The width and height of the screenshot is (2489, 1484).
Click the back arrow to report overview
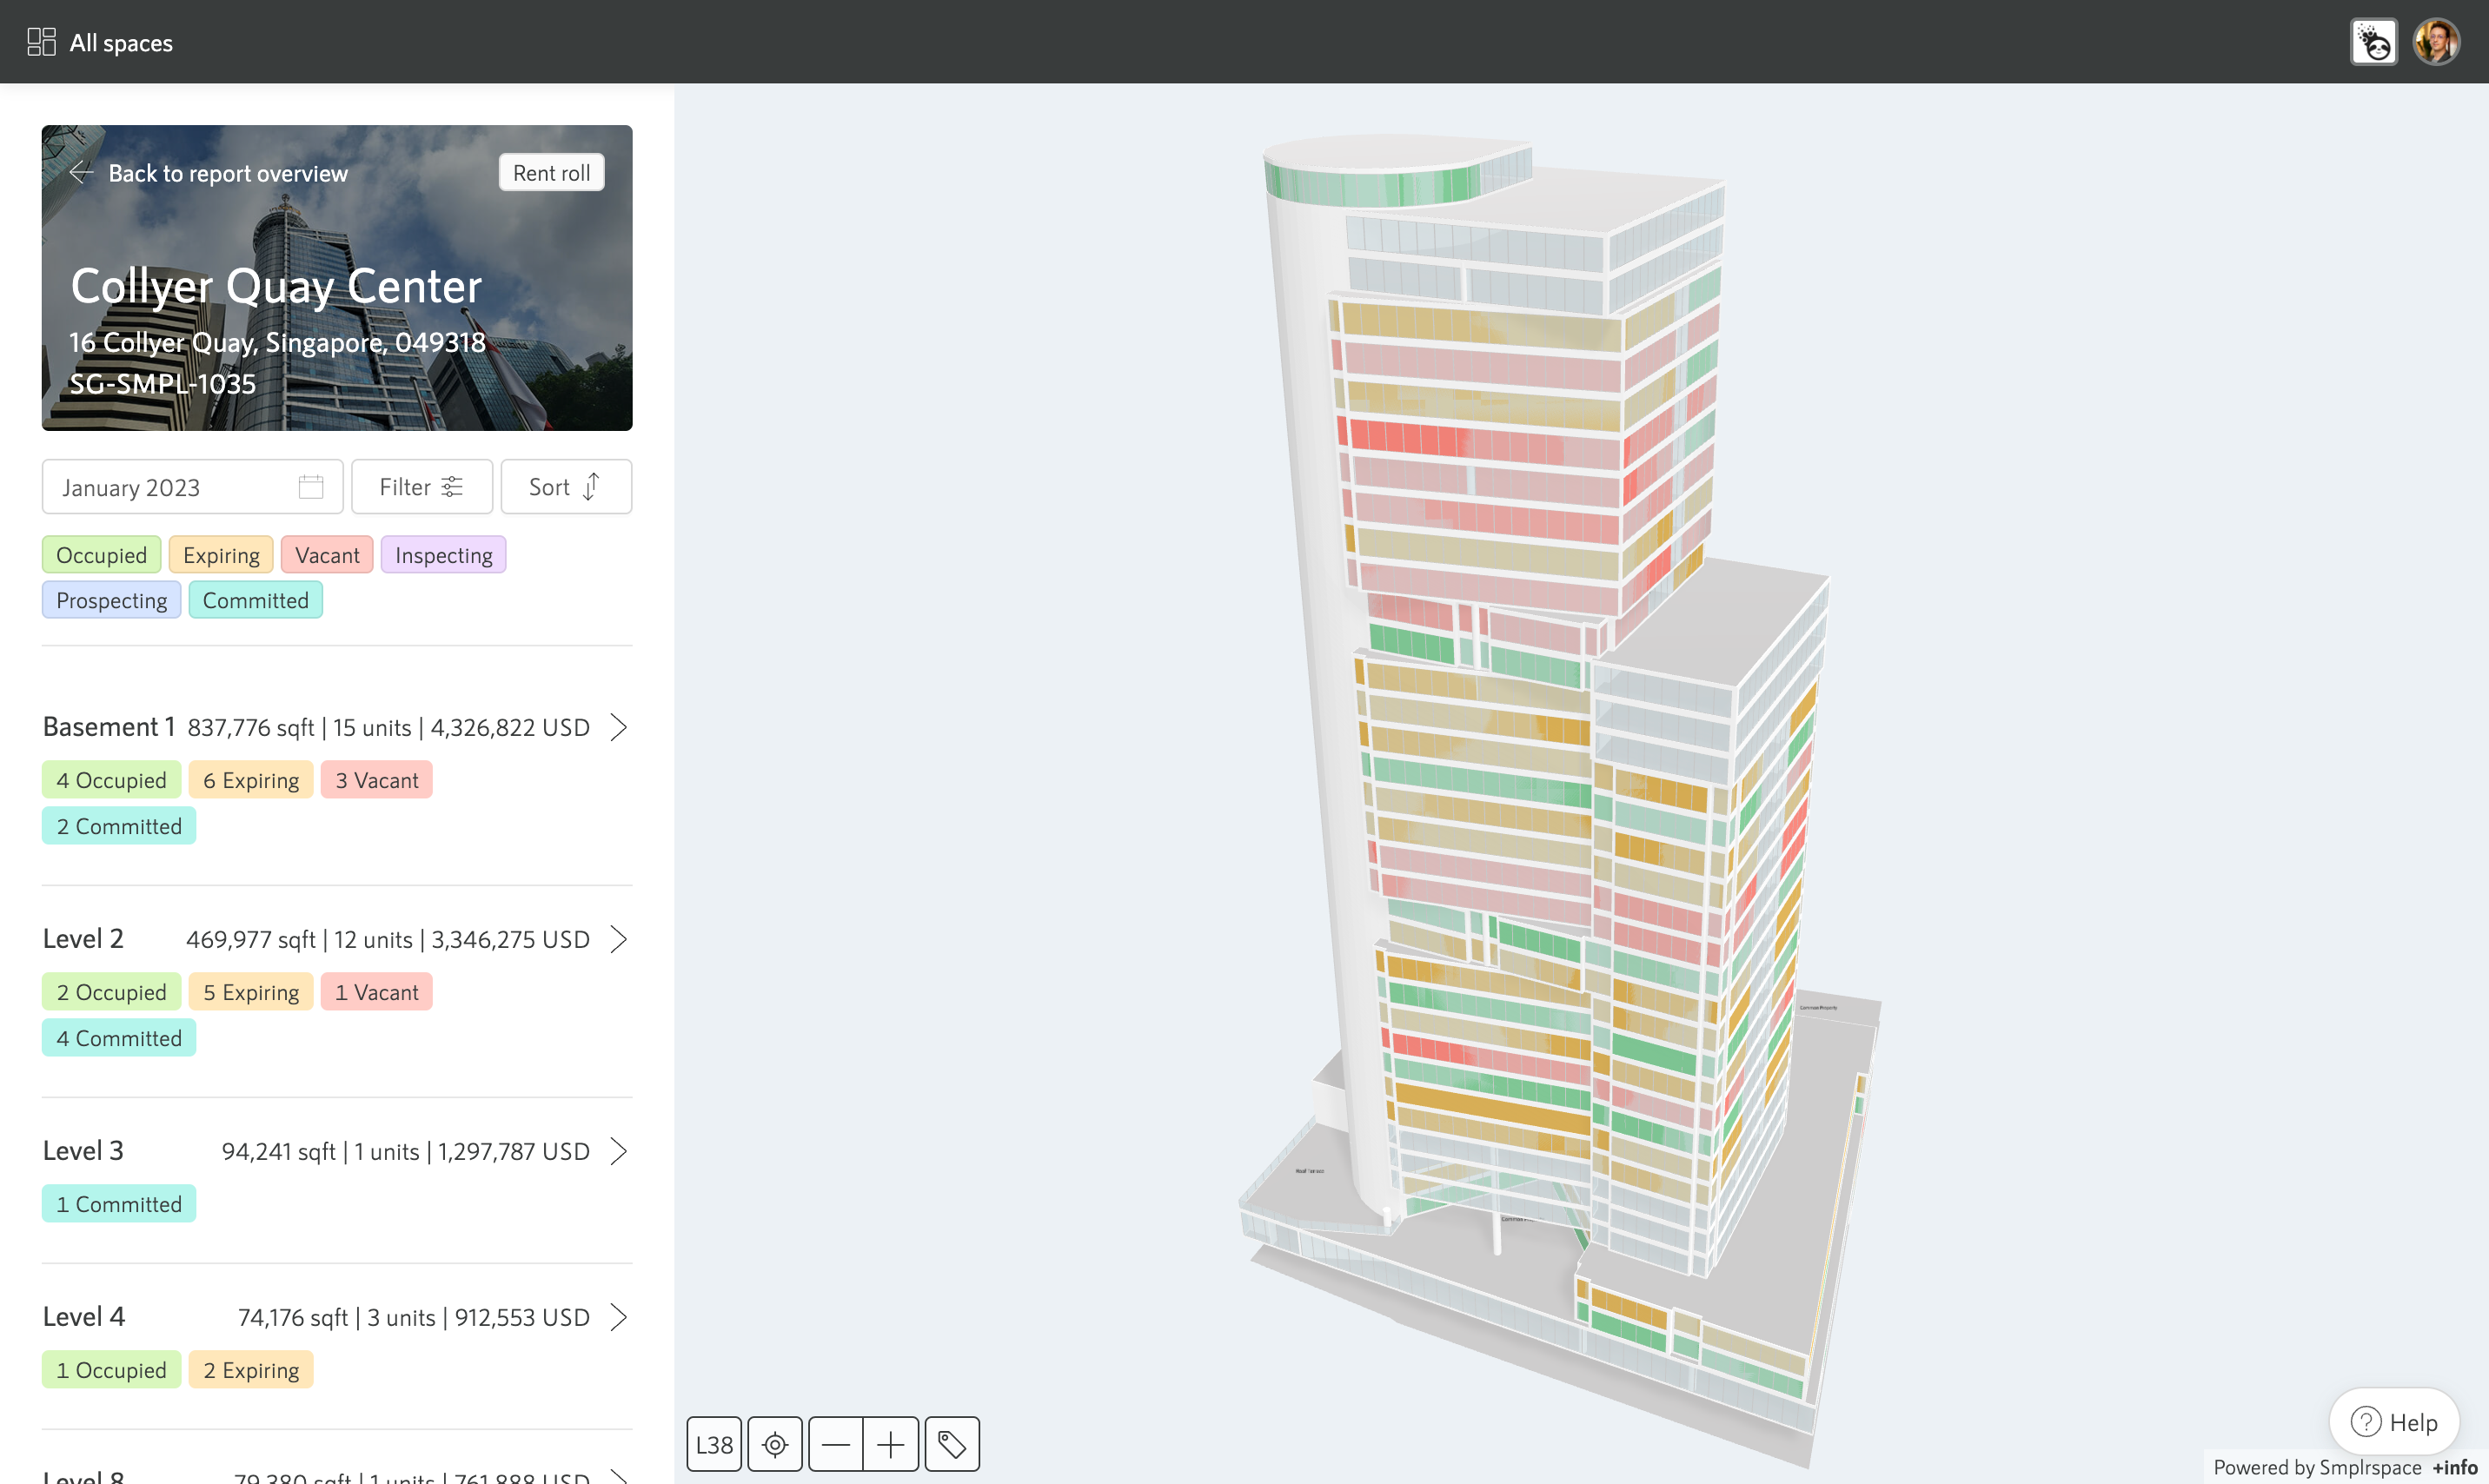pos(82,173)
